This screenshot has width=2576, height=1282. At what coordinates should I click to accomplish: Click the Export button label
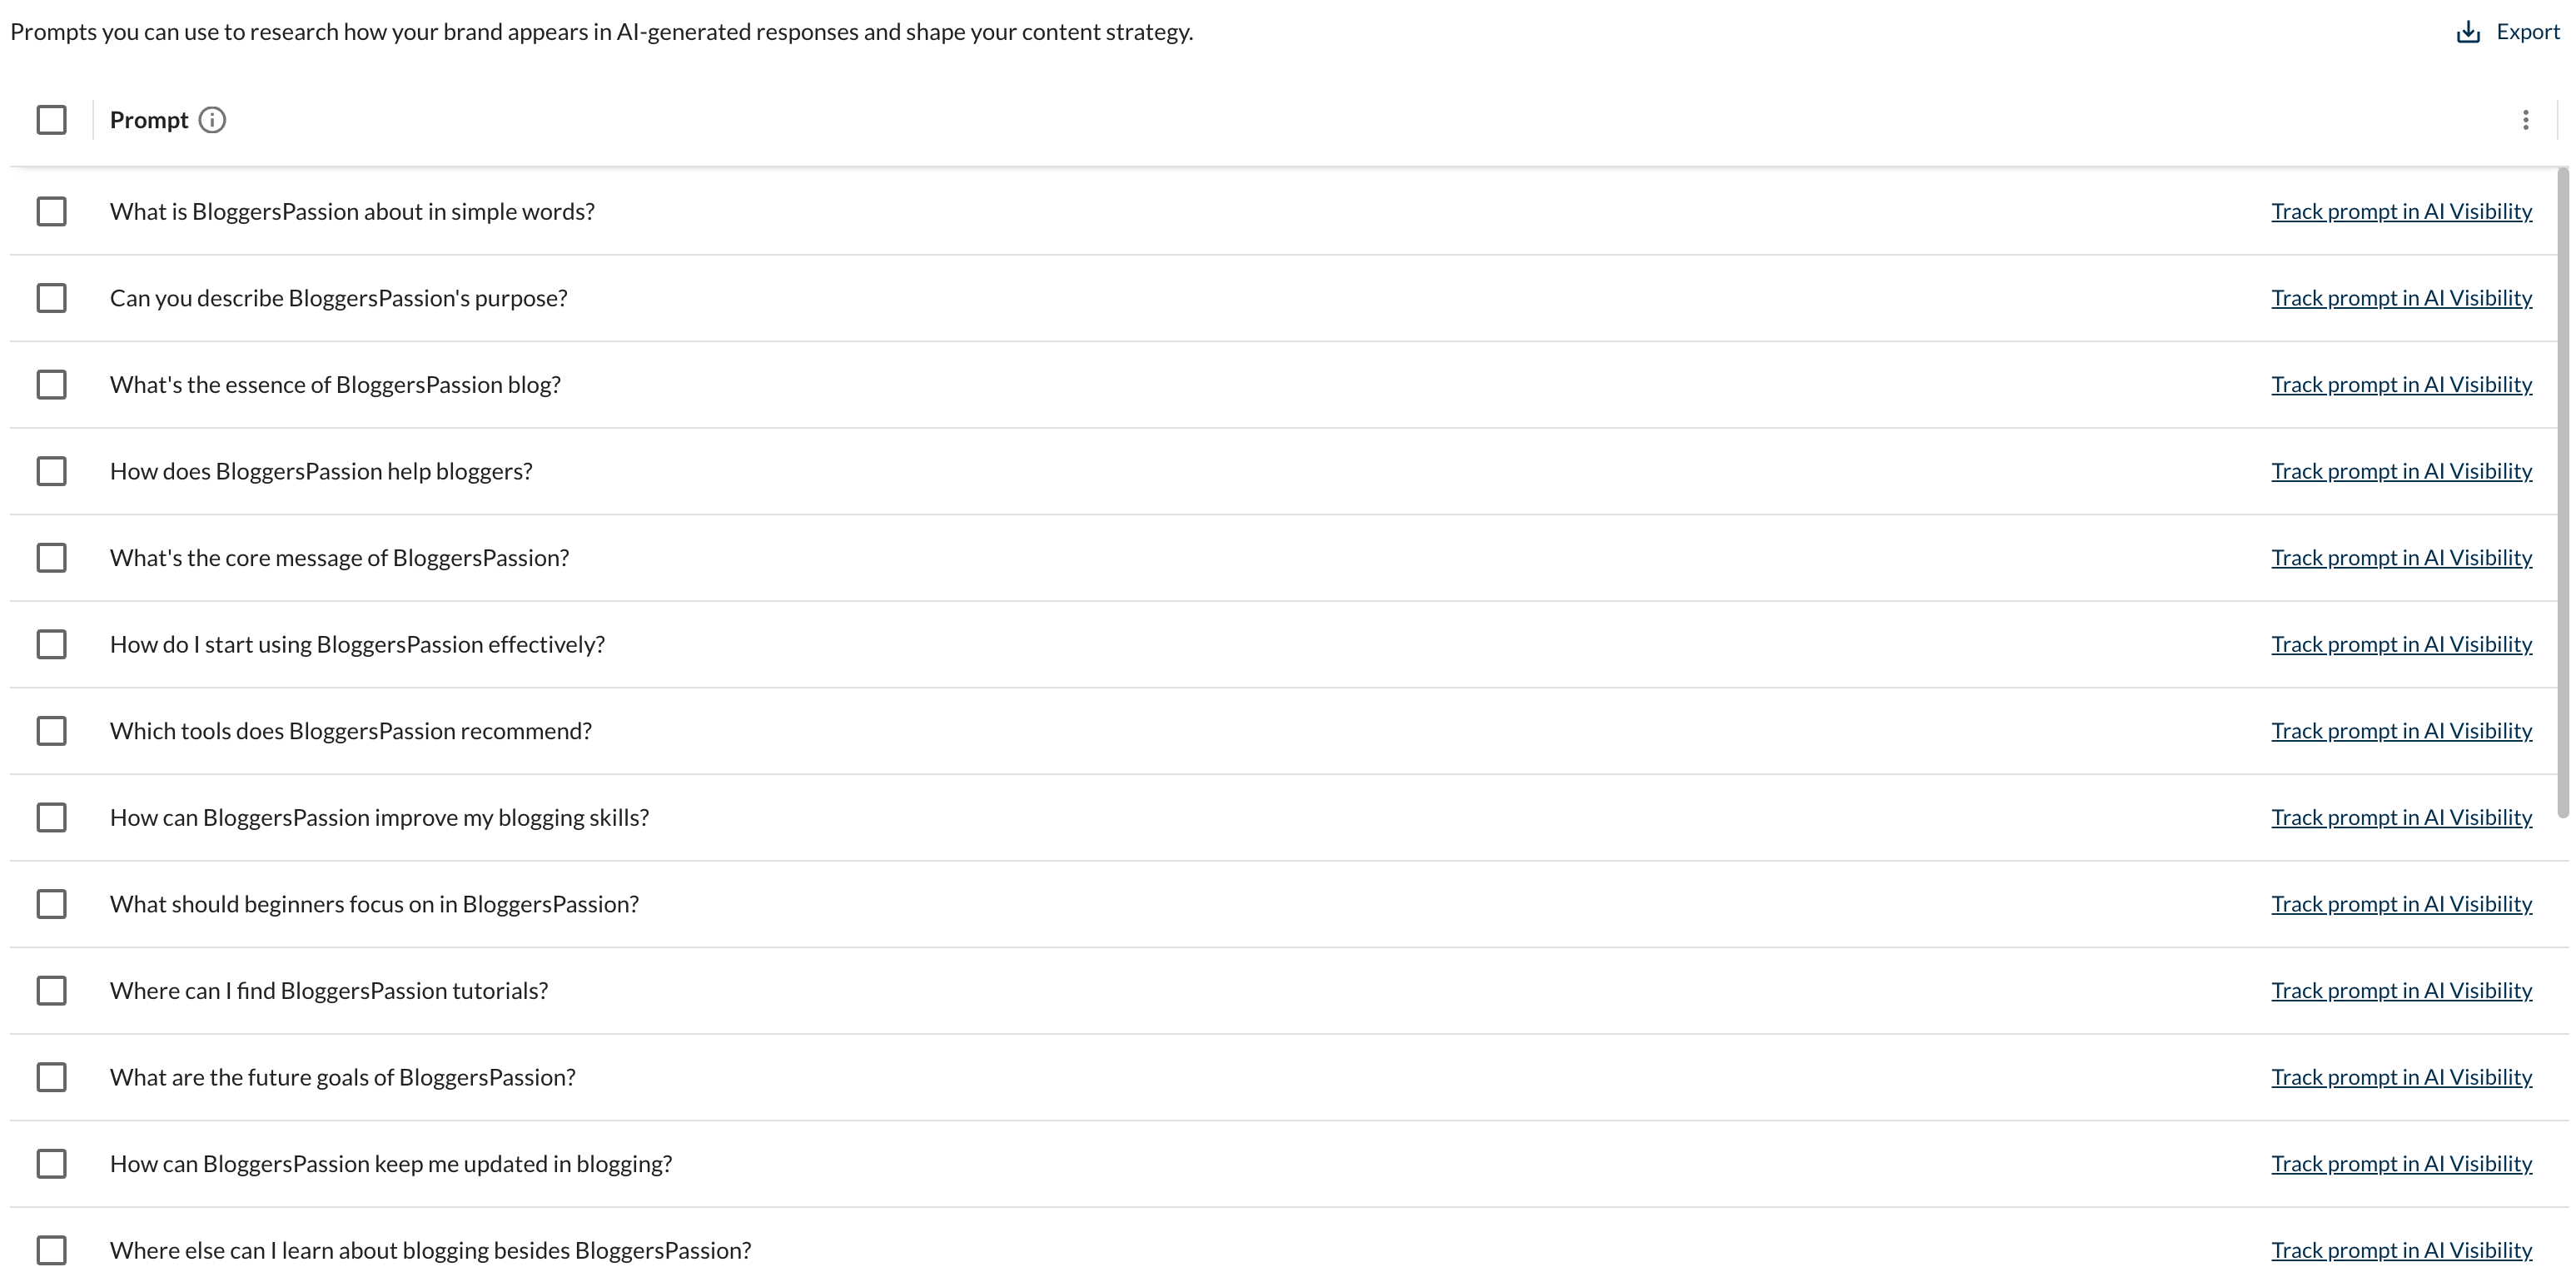(2527, 32)
